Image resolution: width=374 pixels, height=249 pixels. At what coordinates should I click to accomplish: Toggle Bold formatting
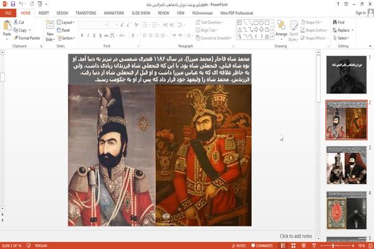pyautogui.click(x=82, y=36)
